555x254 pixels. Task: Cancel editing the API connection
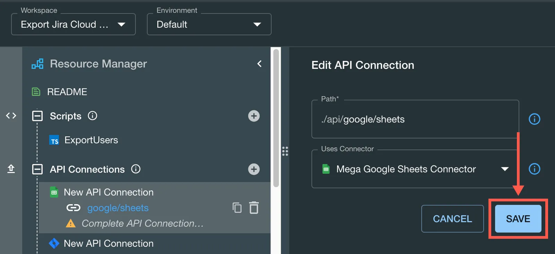tap(453, 219)
